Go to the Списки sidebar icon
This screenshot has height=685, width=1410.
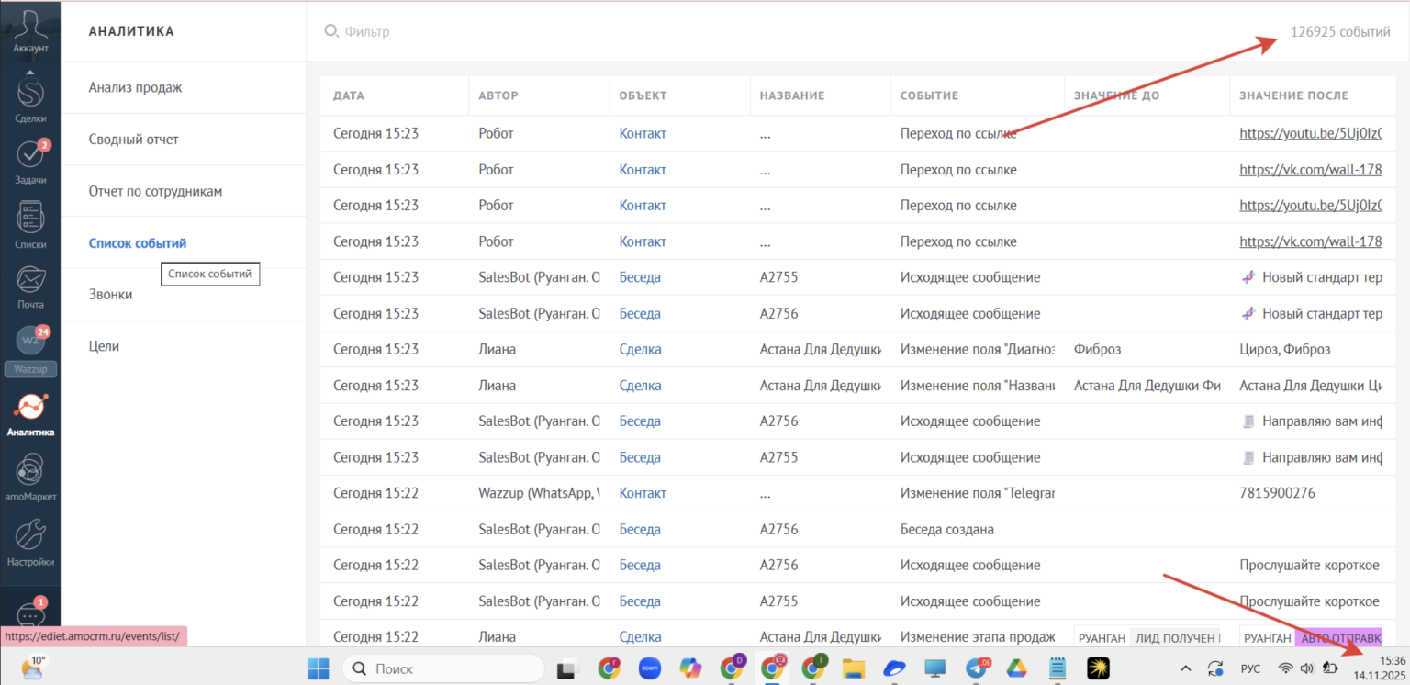click(30, 221)
